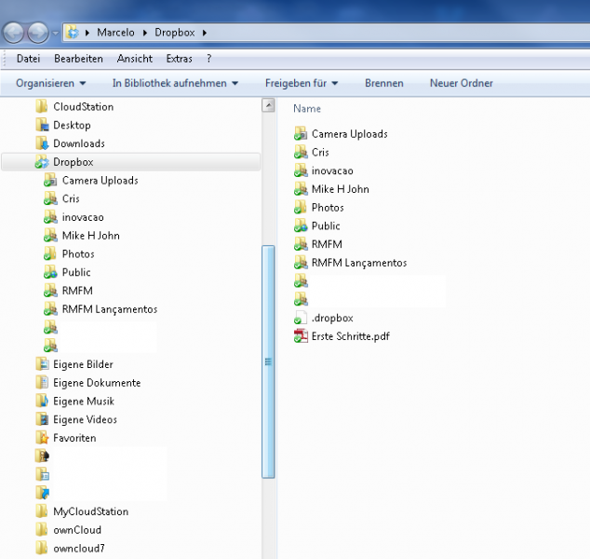Screen dimensions: 590x559
Task: Select Eigene Dokumente folder icon
Action: tap(42, 383)
